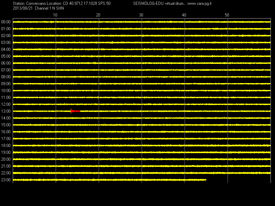Viewport: 275px width, 206px height.
Task: Click the 02:00 hour label
Action: click(x=6, y=36)
